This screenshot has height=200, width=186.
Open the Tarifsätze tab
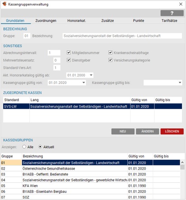(x=169, y=21)
